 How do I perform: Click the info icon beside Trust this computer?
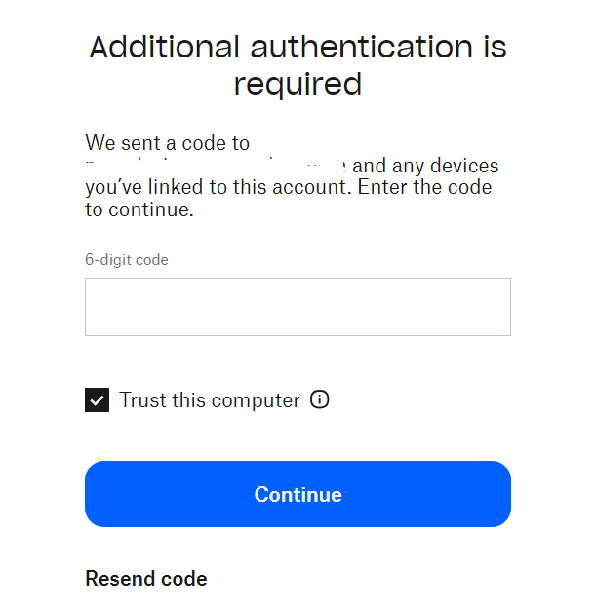(319, 399)
